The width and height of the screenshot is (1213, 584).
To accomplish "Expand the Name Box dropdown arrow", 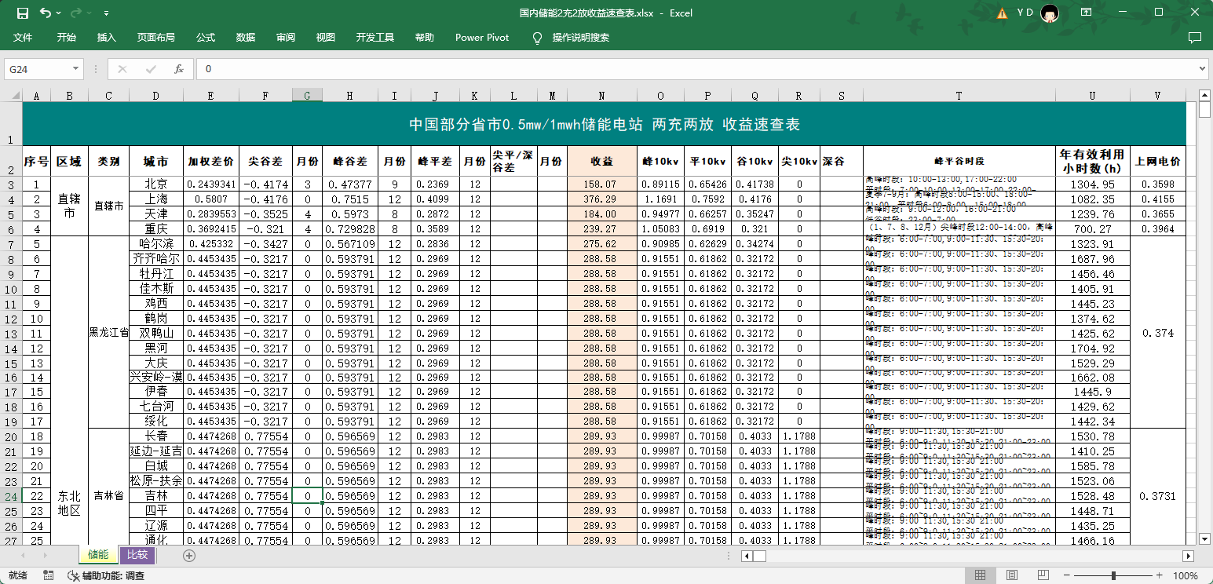I will pos(76,69).
